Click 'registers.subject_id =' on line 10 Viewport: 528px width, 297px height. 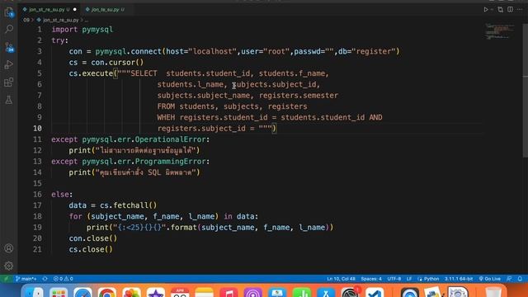point(205,129)
